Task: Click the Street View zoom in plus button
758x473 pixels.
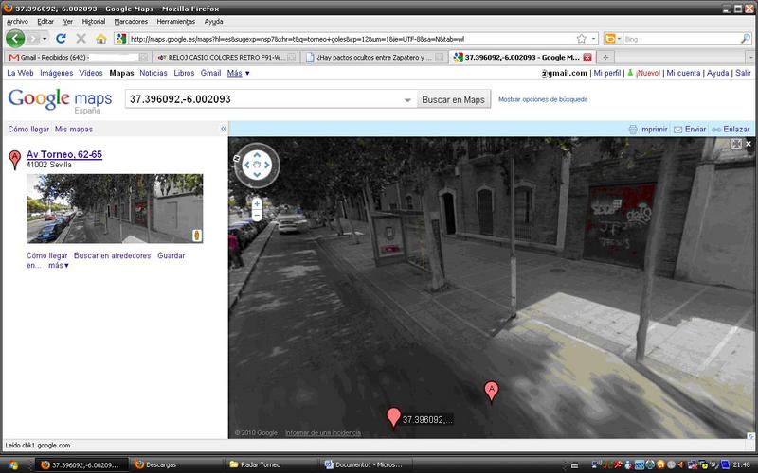Action: 257,203
